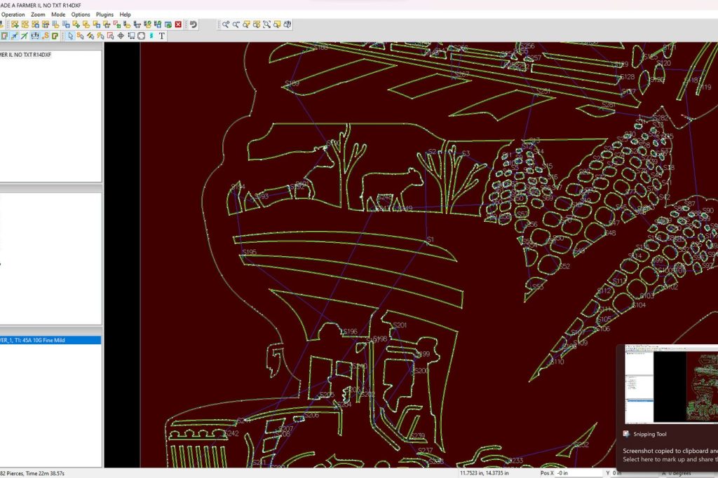Open the Plugins menu

(x=104, y=14)
